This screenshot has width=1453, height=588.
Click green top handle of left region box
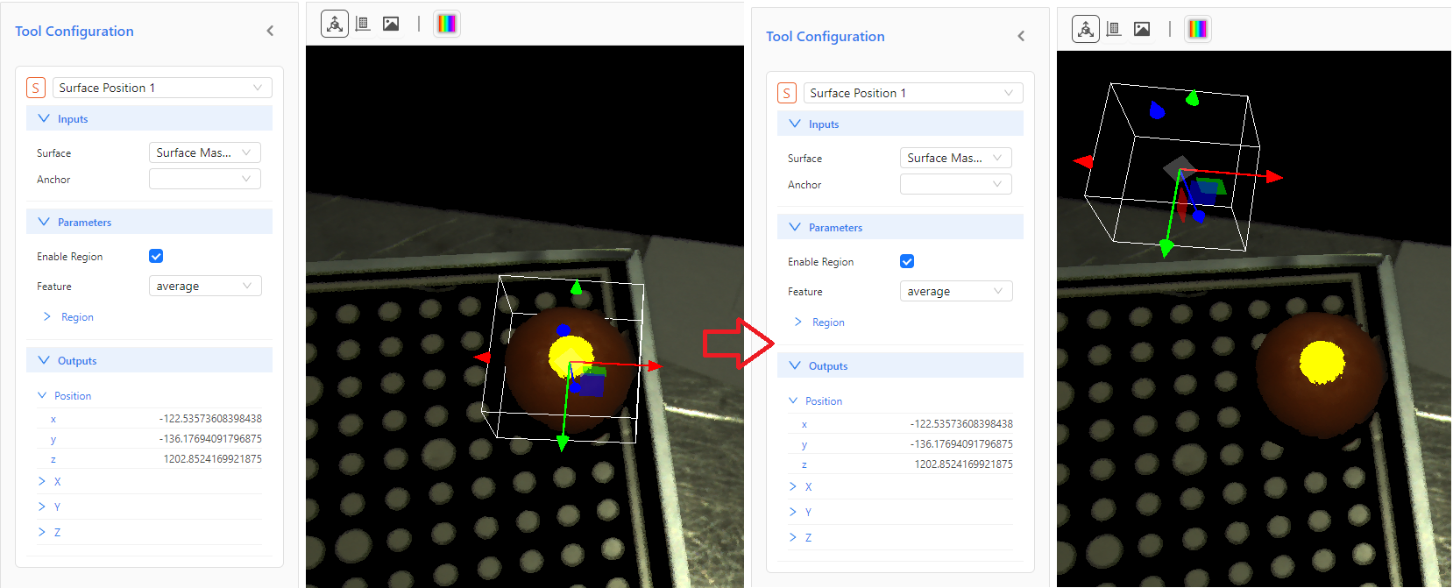pos(576,287)
